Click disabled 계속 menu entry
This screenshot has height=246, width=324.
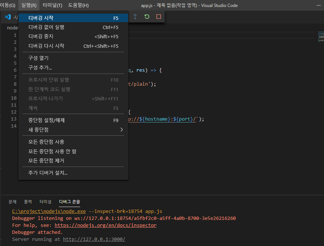point(73,108)
